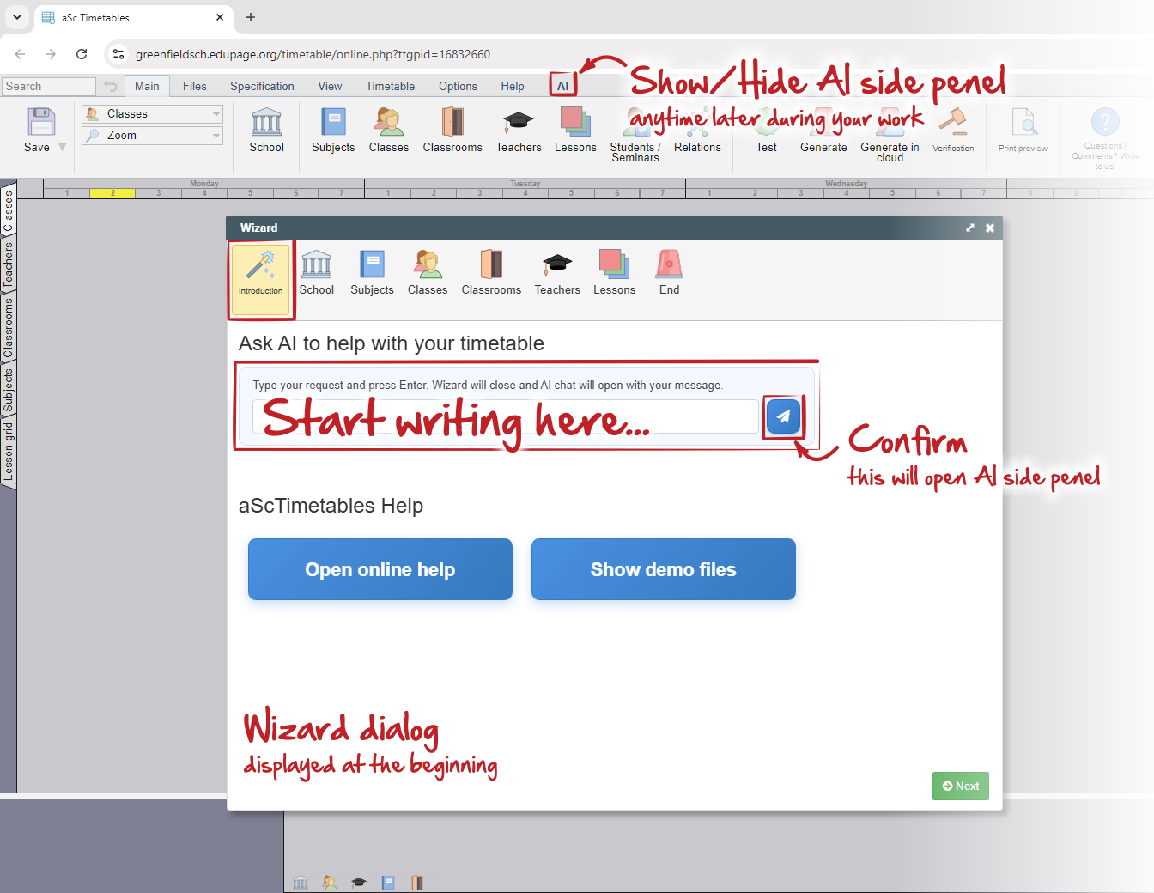This screenshot has height=893, width=1154.
Task: Select the Introduction step in Wizard
Action: [x=260, y=278]
